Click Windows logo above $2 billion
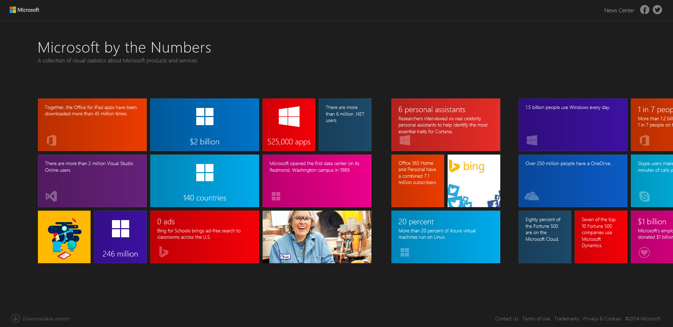Image resolution: width=673 pixels, height=327 pixels. (x=205, y=117)
